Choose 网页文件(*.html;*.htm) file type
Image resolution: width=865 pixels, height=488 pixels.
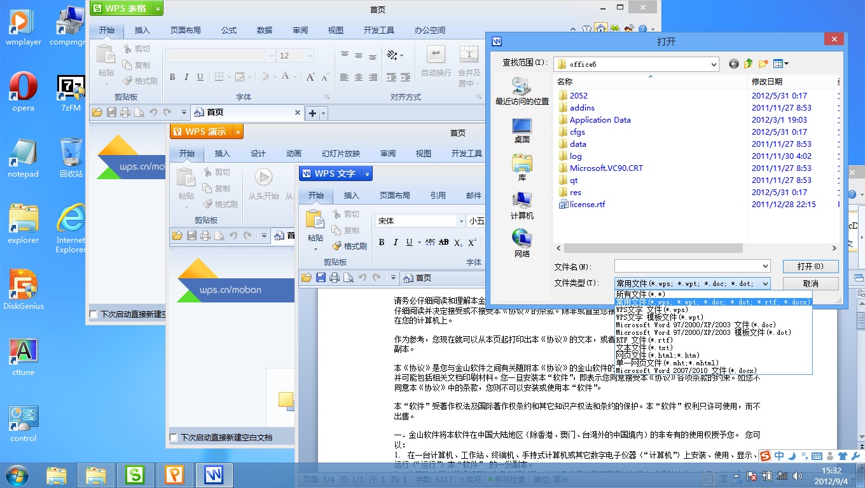pos(713,355)
